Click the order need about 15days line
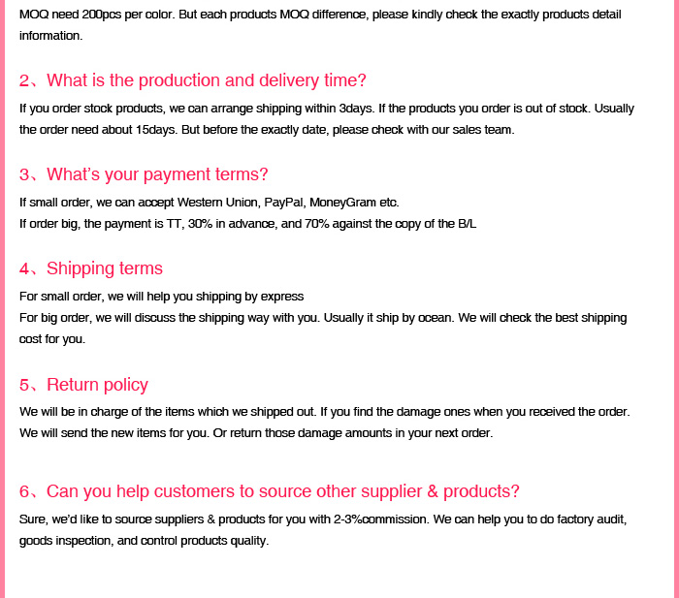Image resolution: width=679 pixels, height=598 pixels. tap(267, 130)
